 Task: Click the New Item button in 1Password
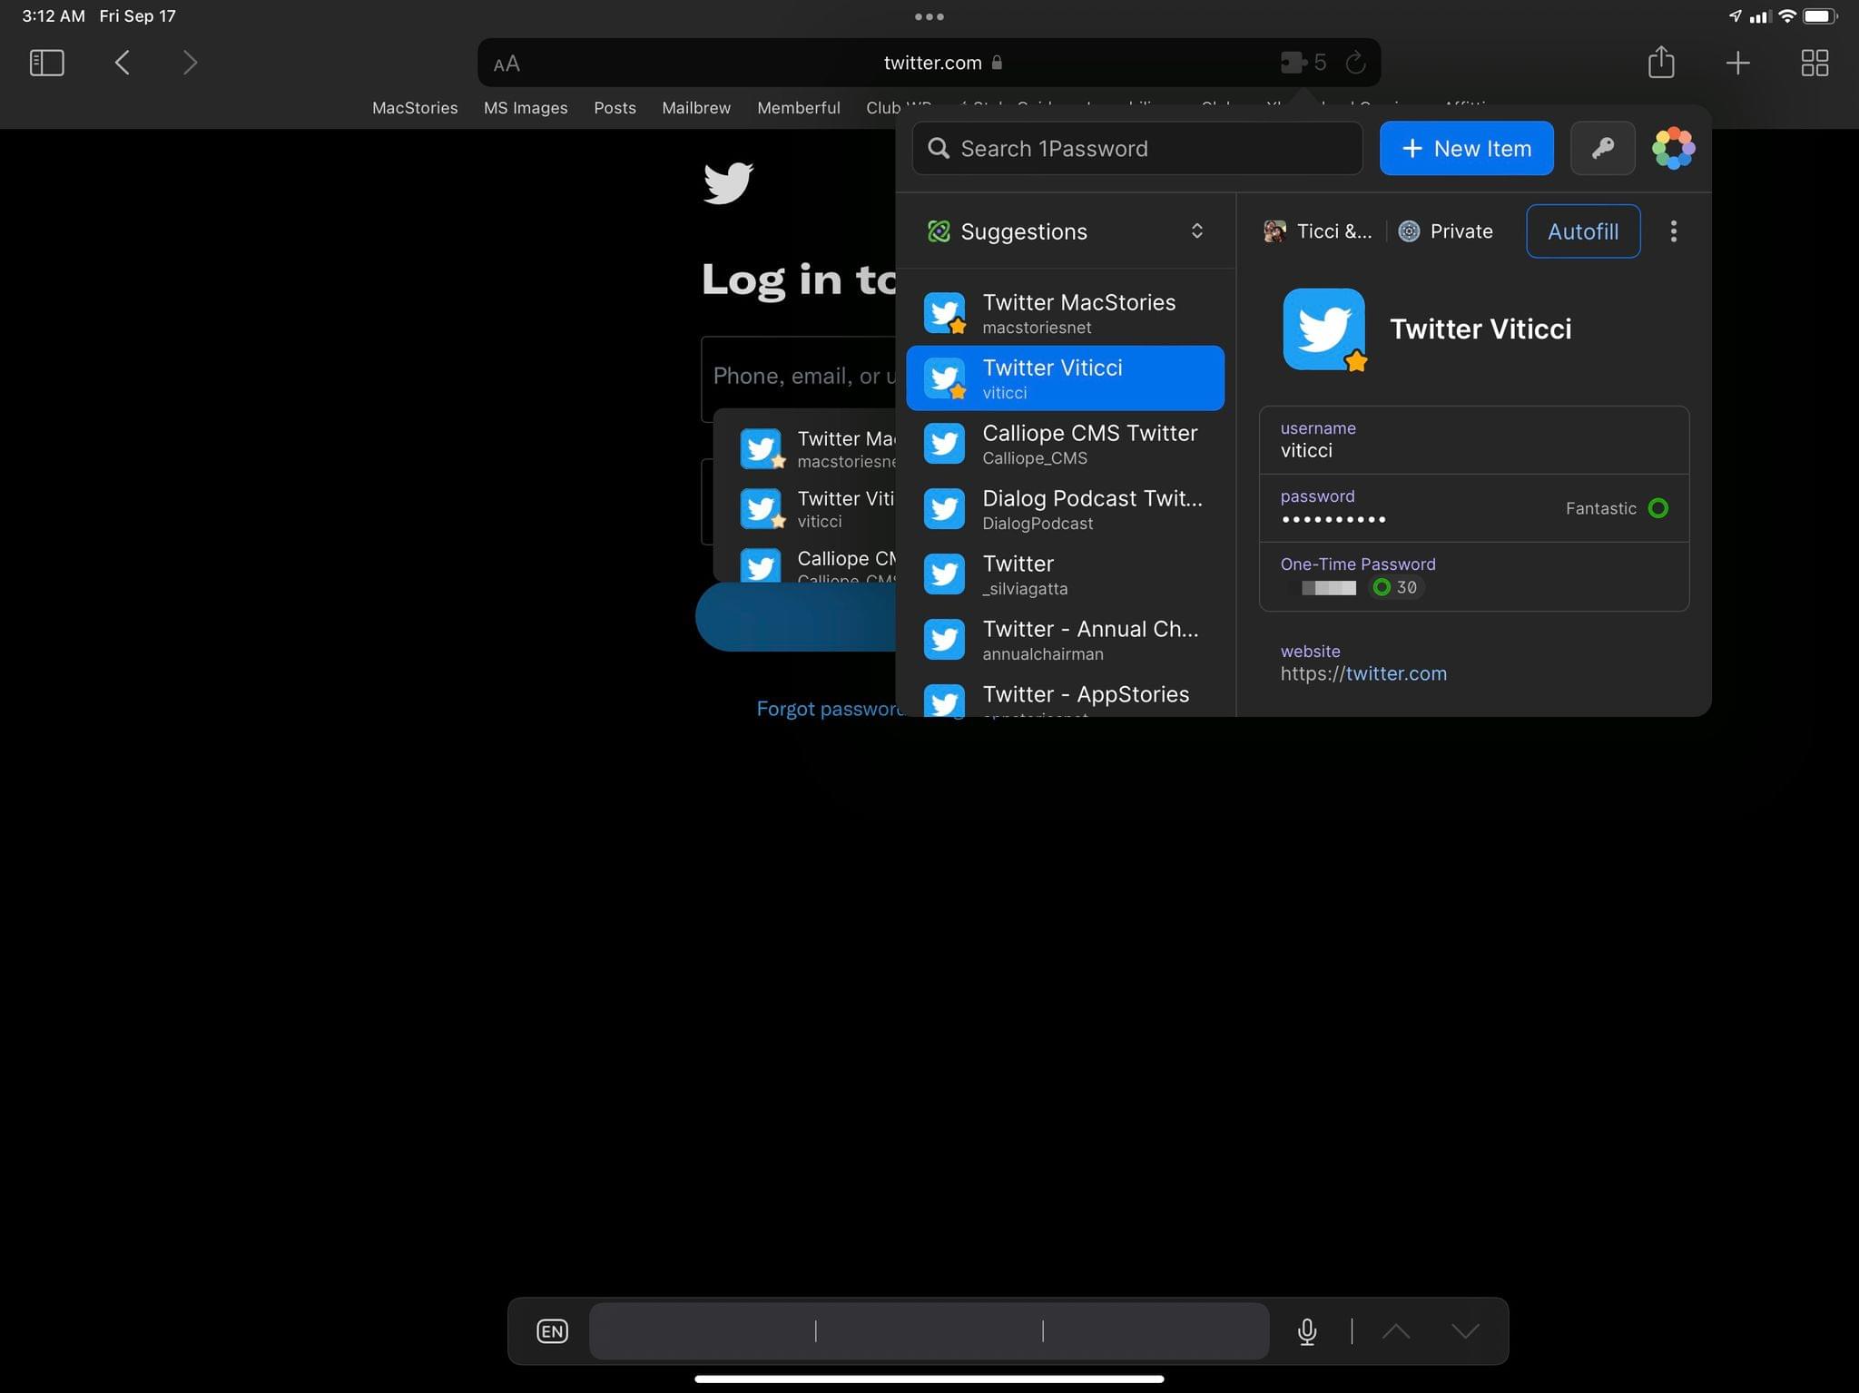1467,148
